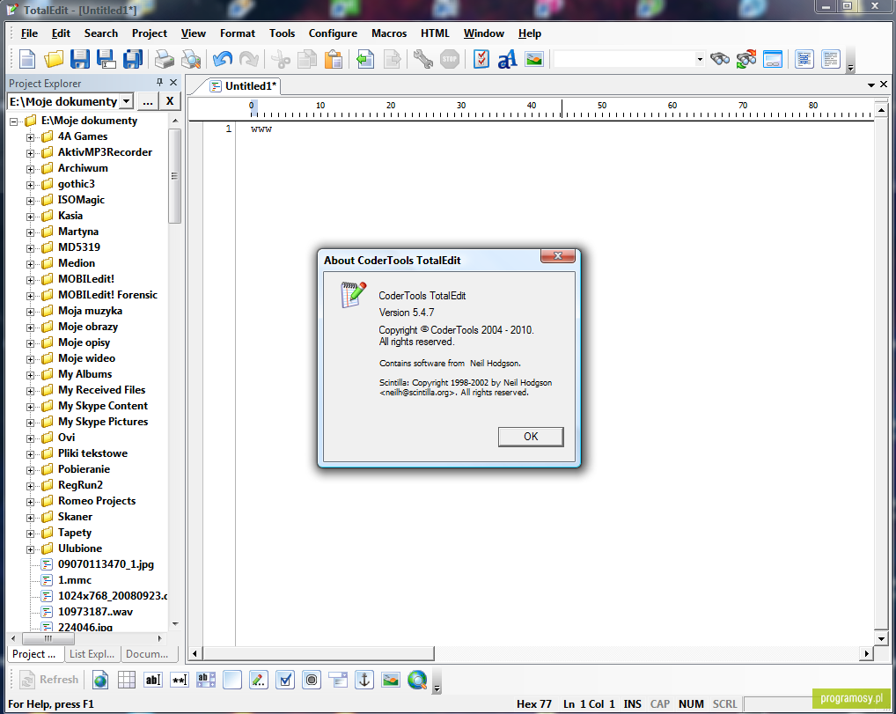Click the Paste clipboard icon
896x714 pixels.
pyautogui.click(x=334, y=59)
